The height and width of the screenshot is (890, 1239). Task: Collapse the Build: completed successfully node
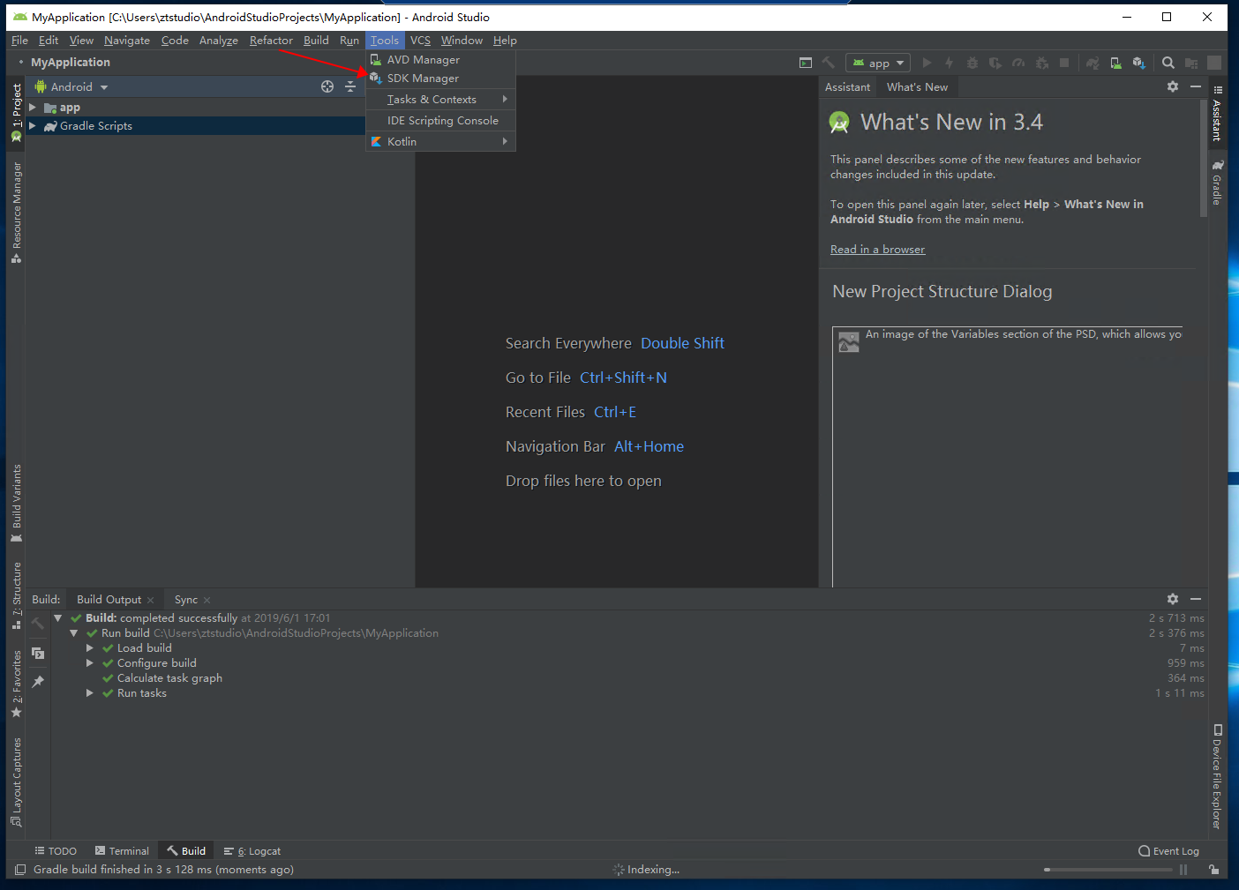tap(57, 618)
